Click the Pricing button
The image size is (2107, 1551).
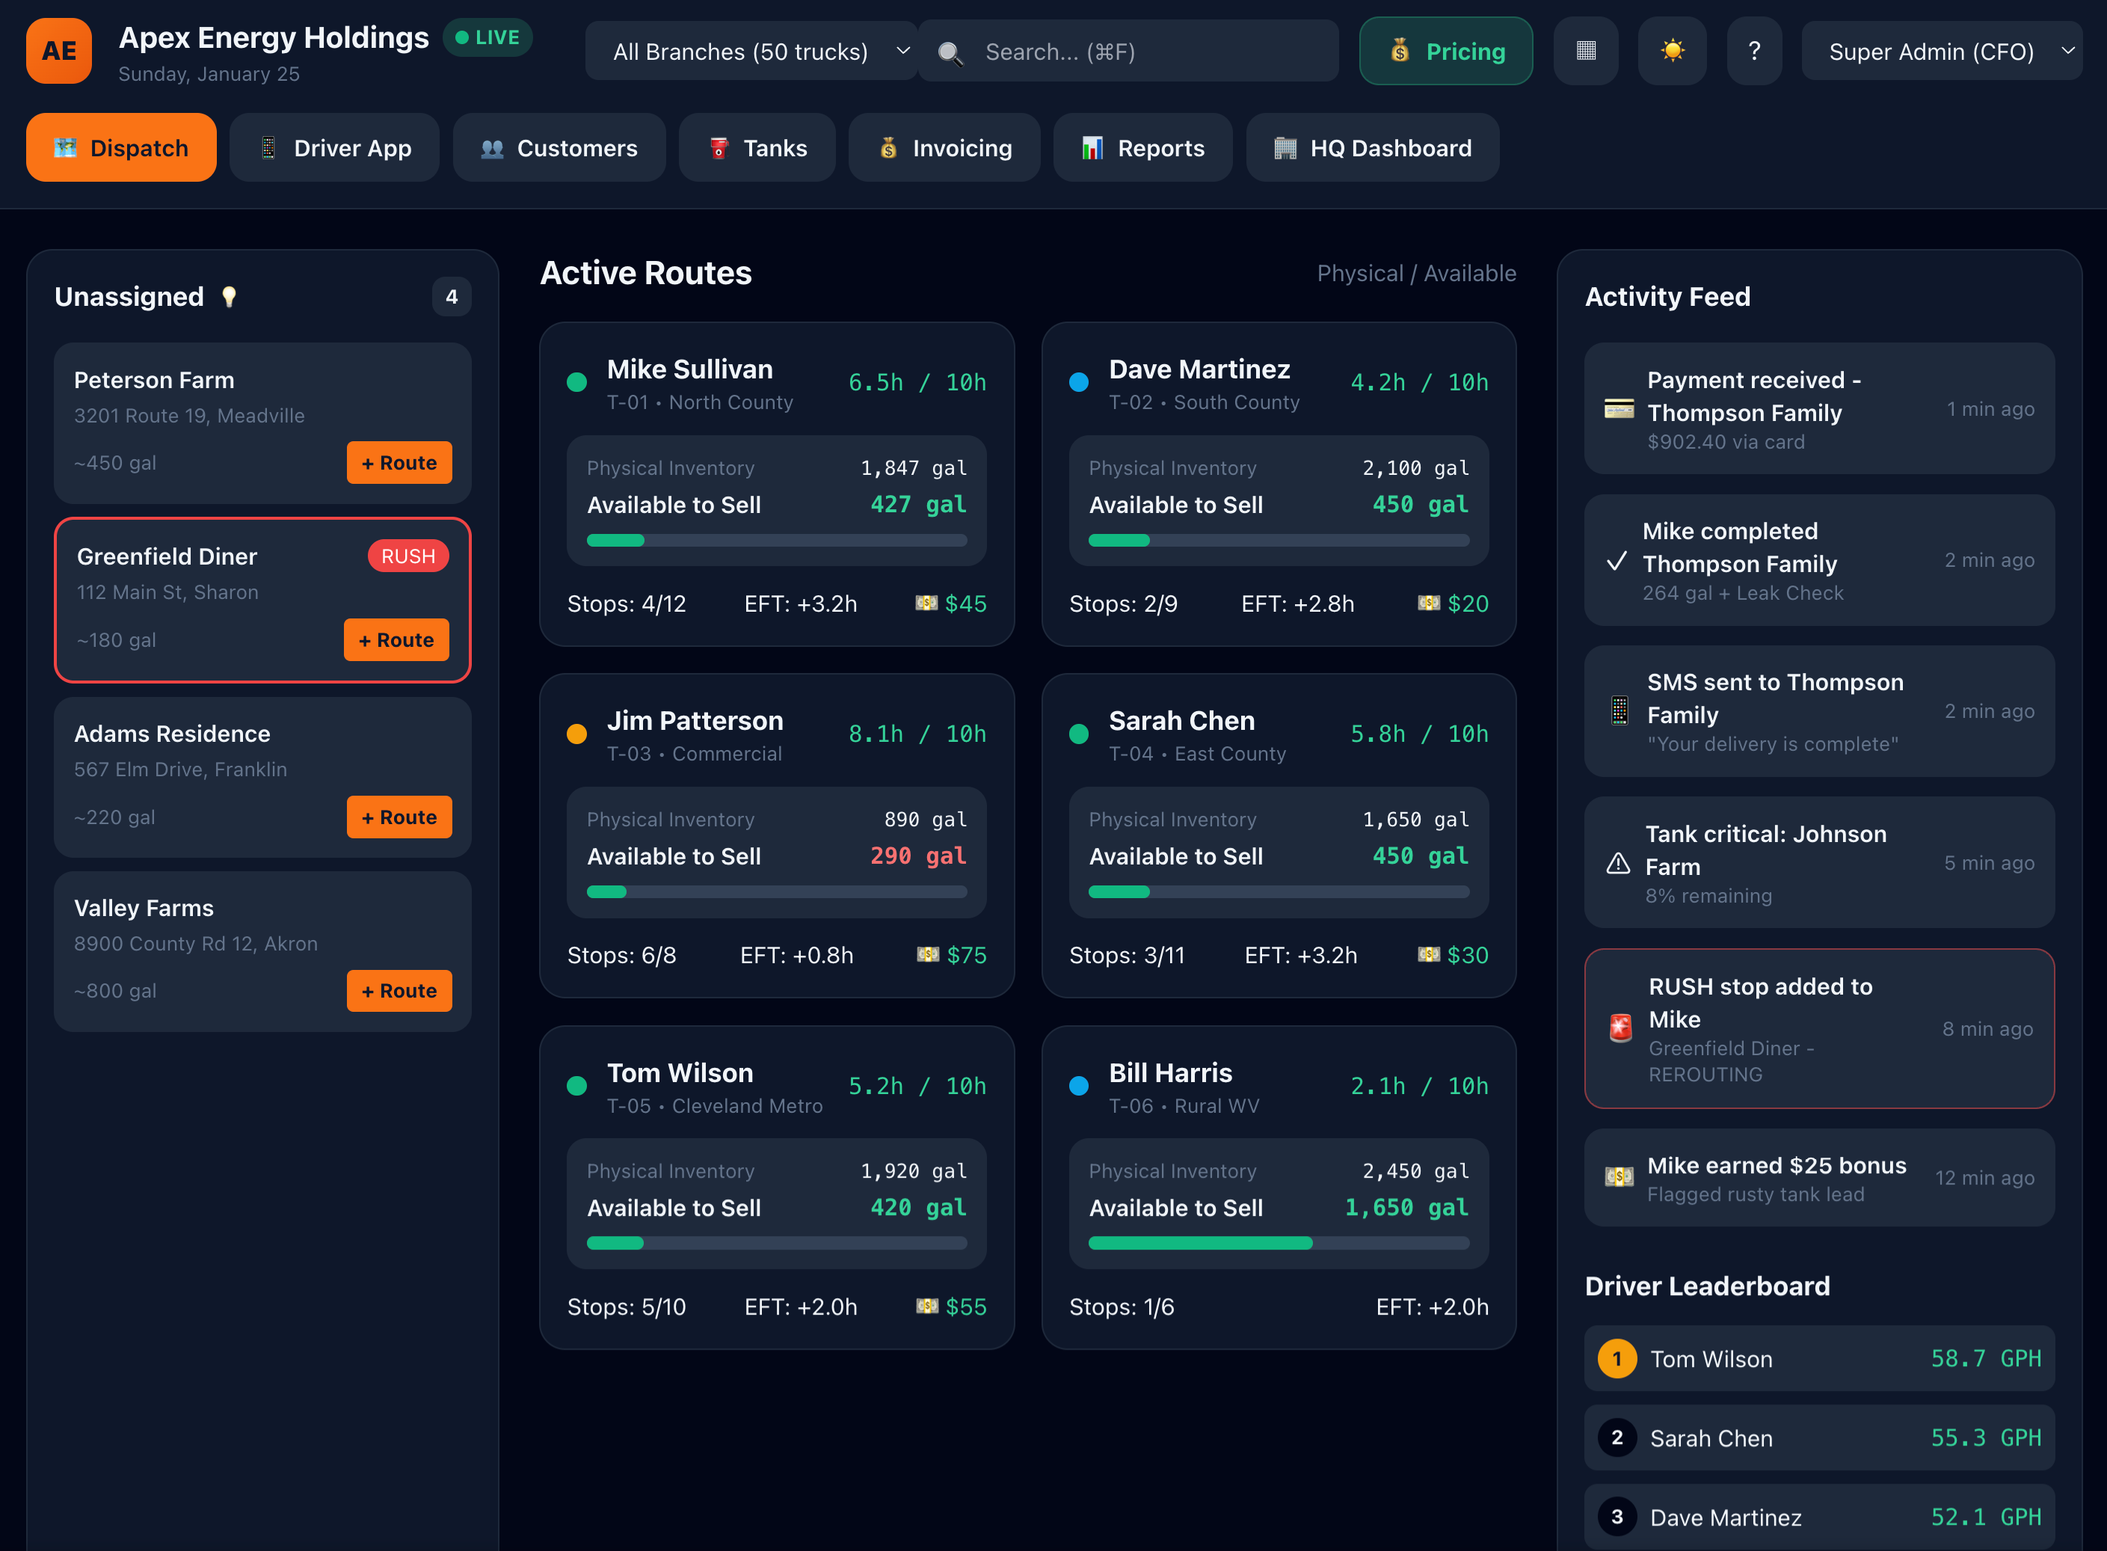point(1445,52)
